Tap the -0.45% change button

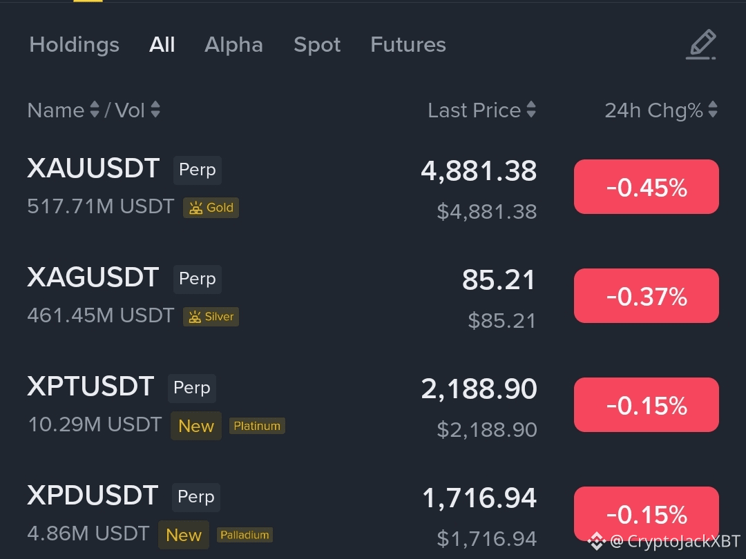646,187
